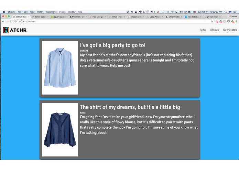Focus the address bar showing 127.0.0.1:8000/feed

113,21
